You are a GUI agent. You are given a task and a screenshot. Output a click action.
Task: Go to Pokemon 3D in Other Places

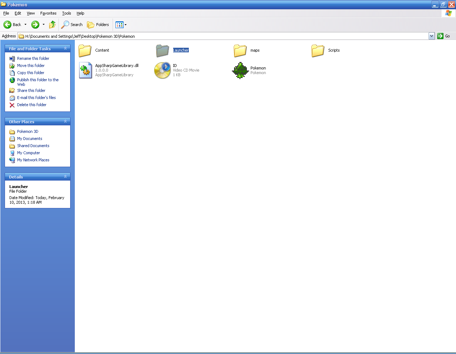[28, 131]
